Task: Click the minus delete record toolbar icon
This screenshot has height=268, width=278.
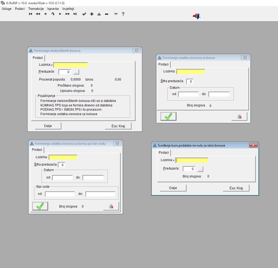Action: tap(107, 14)
